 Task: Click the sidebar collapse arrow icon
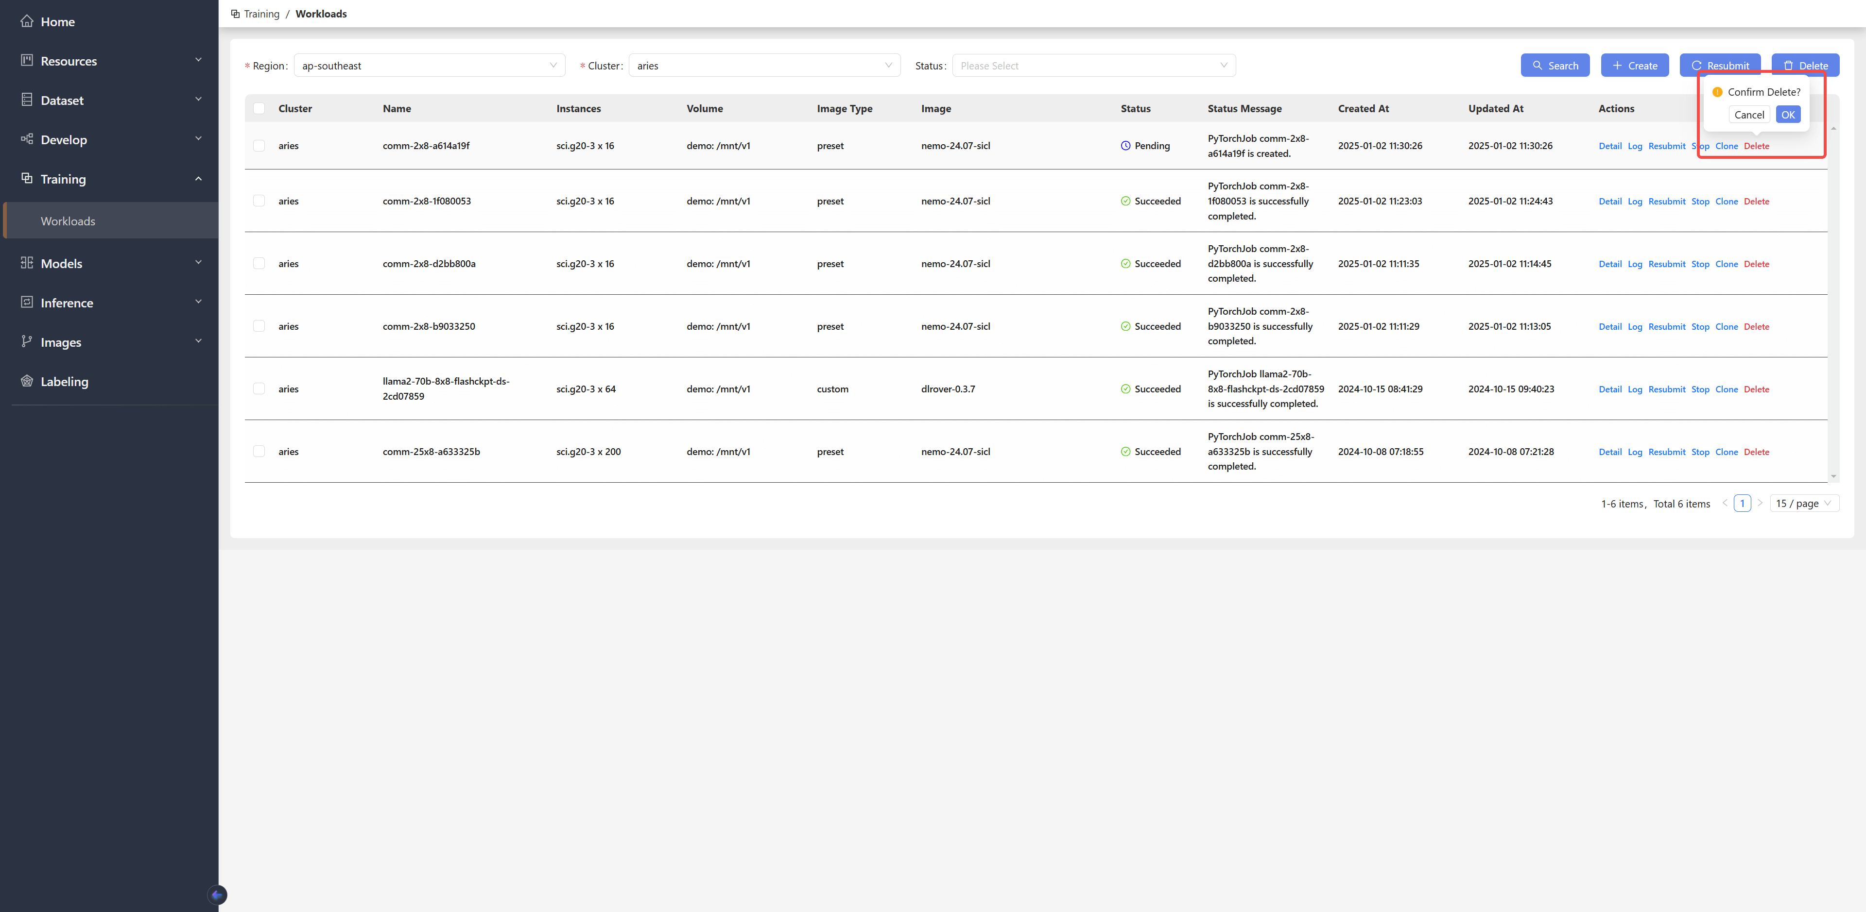(x=217, y=895)
